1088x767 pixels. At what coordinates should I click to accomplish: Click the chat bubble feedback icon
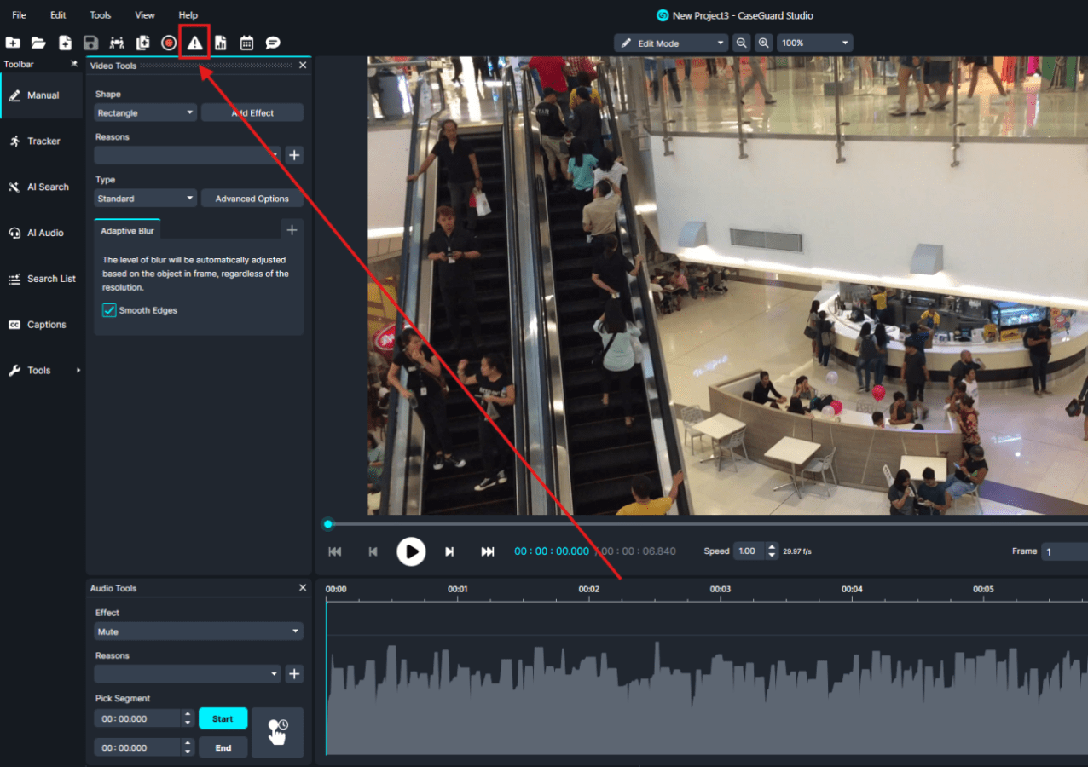click(x=273, y=43)
